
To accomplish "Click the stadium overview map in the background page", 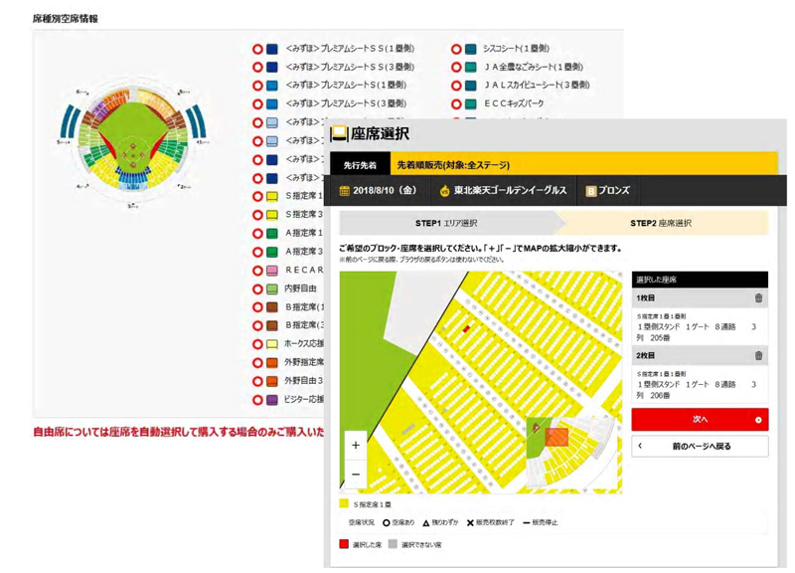I will point(133,142).
